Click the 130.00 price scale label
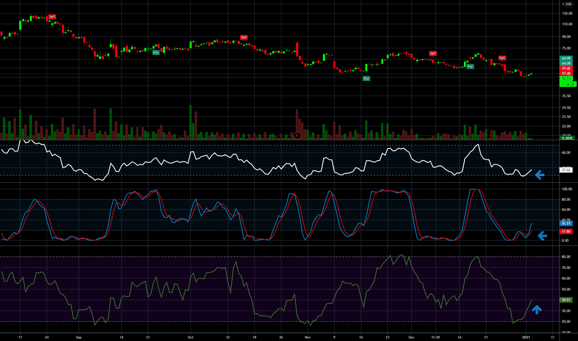Image resolution: width=578 pixels, height=341 pixels. click(x=567, y=13)
